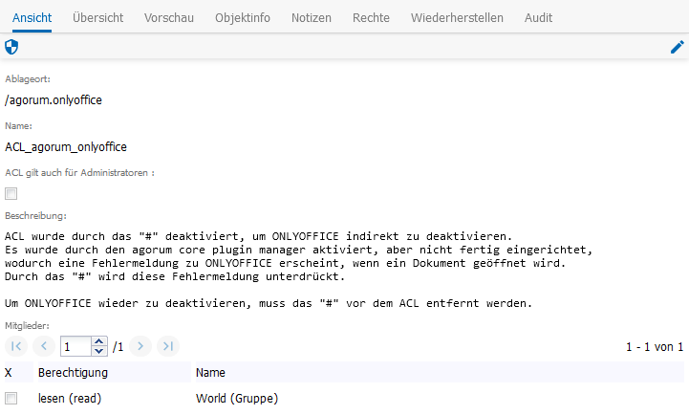This screenshot has height=415, width=689.
Task: Go to next members page
Action: [x=140, y=346]
